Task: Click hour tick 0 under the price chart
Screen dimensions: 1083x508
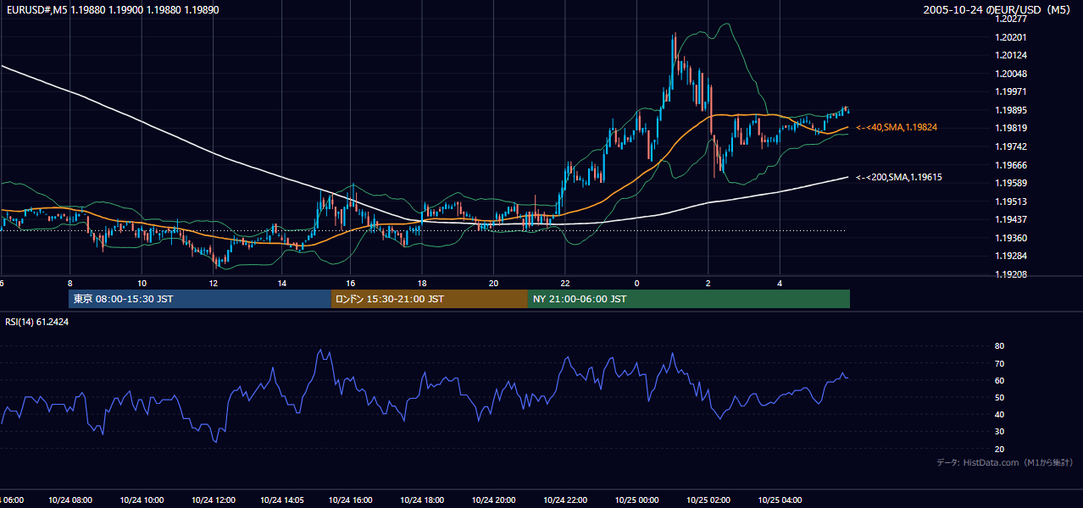Action: (x=636, y=283)
